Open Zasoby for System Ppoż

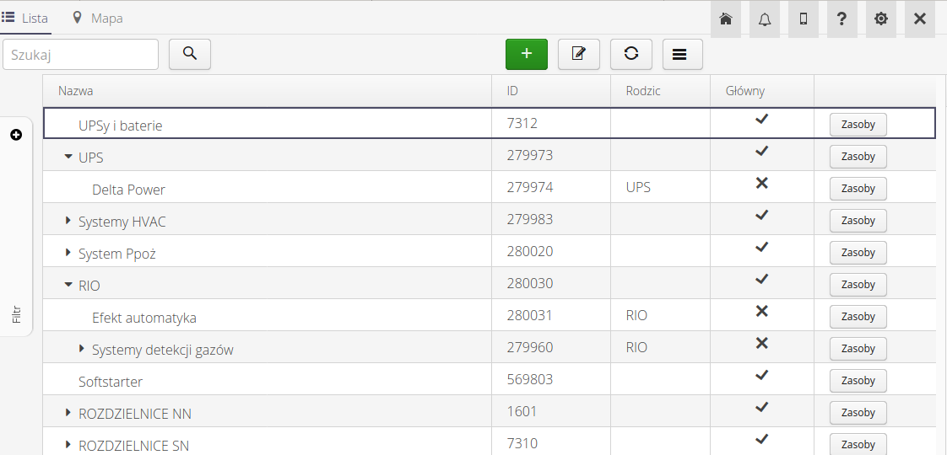pos(858,253)
